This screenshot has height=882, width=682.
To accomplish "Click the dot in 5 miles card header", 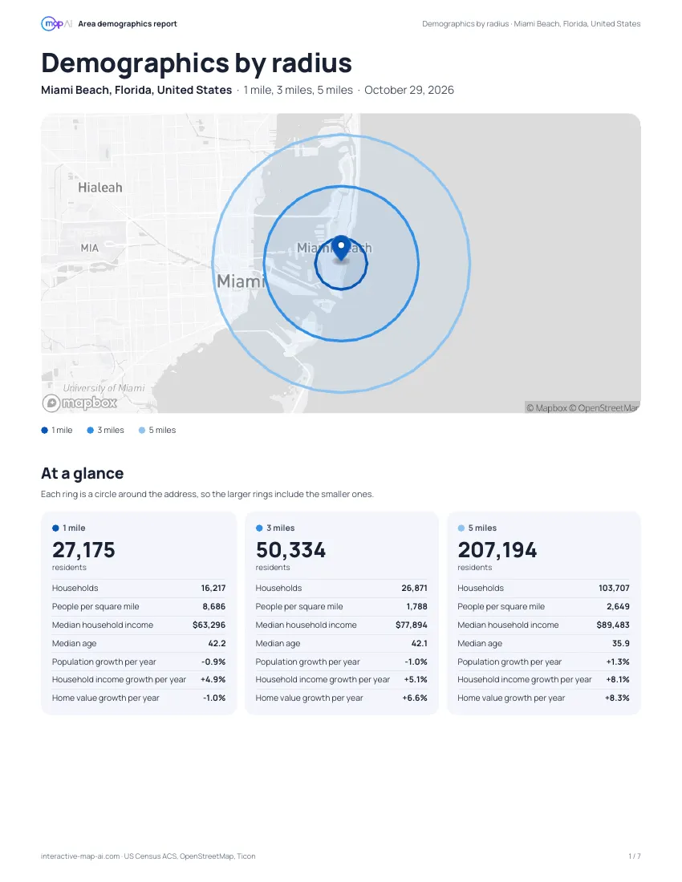I will point(461,528).
